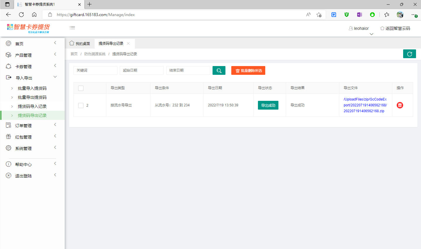421x249 pixels.
Task: Open the 起始日期 date field
Action: pos(141,70)
